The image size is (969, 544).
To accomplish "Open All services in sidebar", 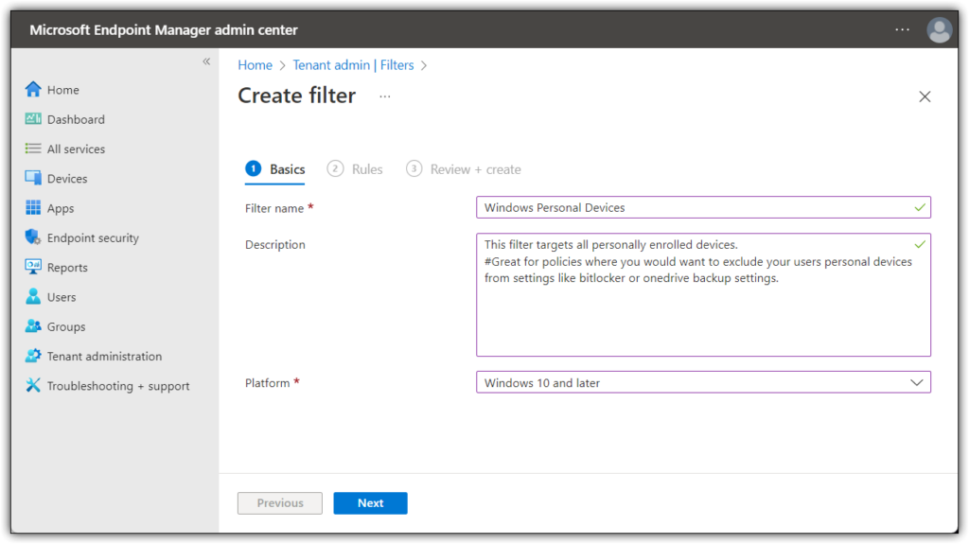I will pyautogui.click(x=76, y=149).
